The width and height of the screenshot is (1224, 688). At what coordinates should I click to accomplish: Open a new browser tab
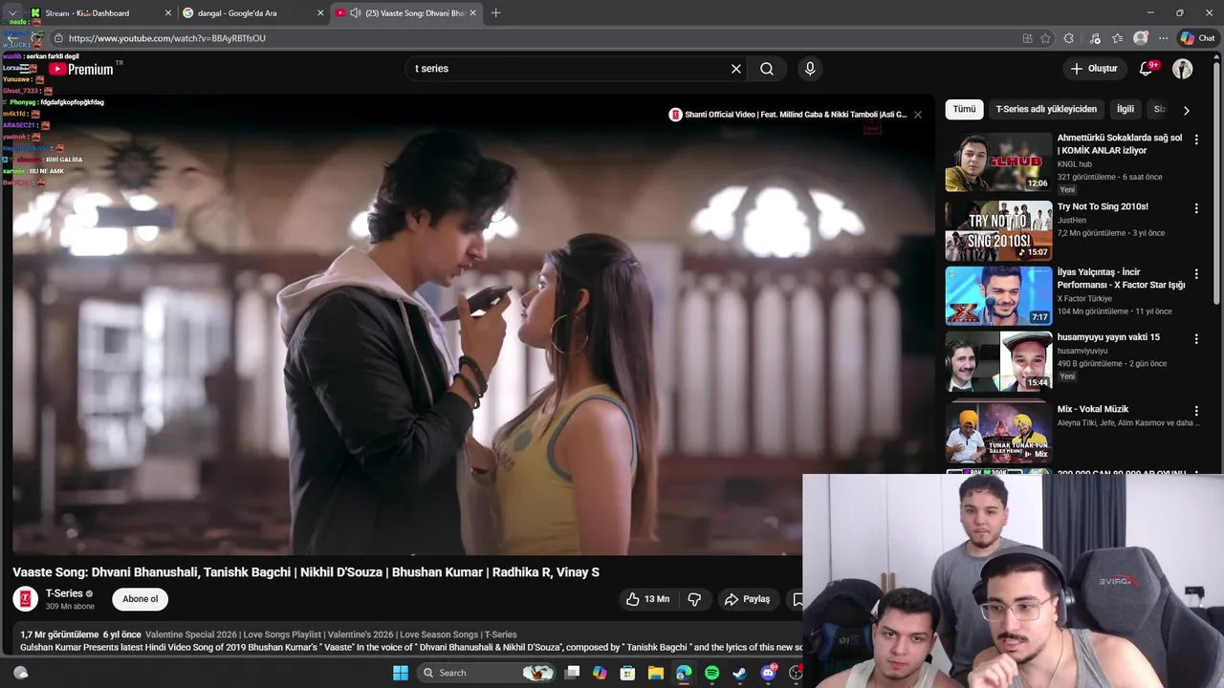[x=495, y=13]
